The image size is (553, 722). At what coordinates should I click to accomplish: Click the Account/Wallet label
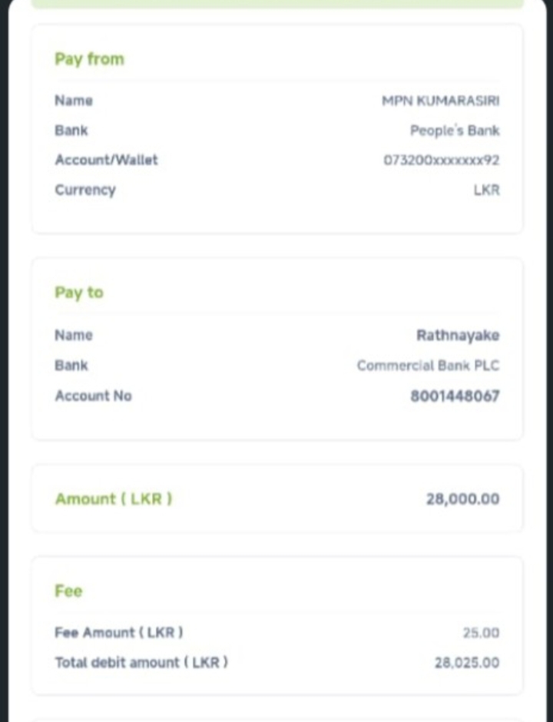[x=106, y=160]
